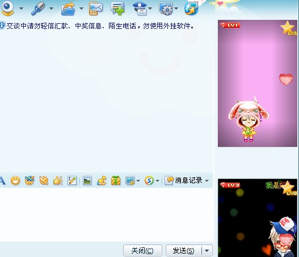Image resolution: width=299 pixels, height=257 pixels.
Task: Expand screen capture options arrow
Action: (x=138, y=180)
